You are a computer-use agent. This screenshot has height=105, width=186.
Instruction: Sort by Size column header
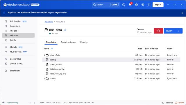[140, 49]
